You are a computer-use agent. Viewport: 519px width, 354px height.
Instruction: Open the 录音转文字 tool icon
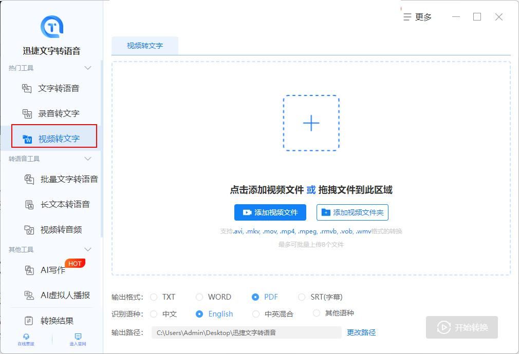(x=27, y=113)
